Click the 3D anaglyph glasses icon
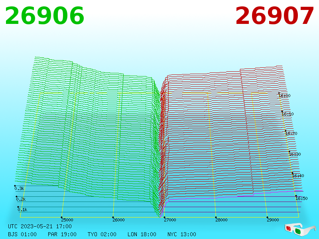Viewport: 319px width, 239px height. [300, 229]
